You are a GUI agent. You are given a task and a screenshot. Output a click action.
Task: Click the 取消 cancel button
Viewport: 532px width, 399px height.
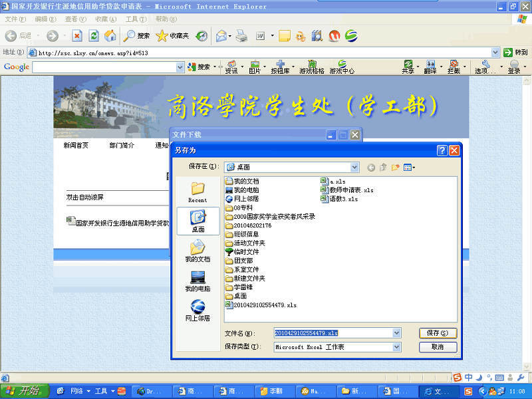pos(438,347)
